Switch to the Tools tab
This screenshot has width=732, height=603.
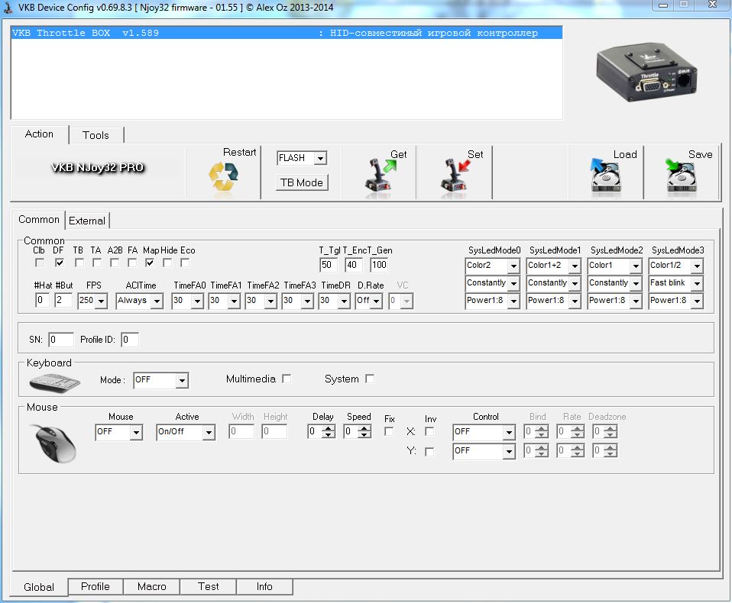(x=96, y=135)
